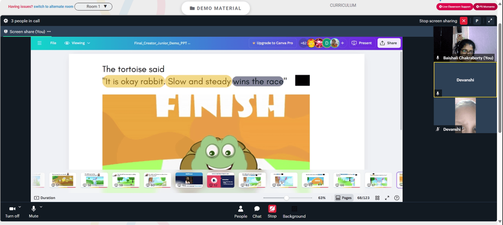Click "3 people in call" text

(x=25, y=21)
